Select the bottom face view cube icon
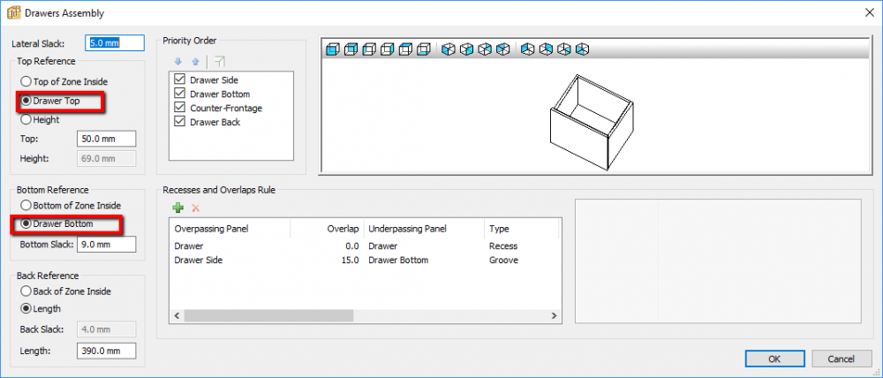The width and height of the screenshot is (883, 378). pyautogui.click(x=424, y=49)
